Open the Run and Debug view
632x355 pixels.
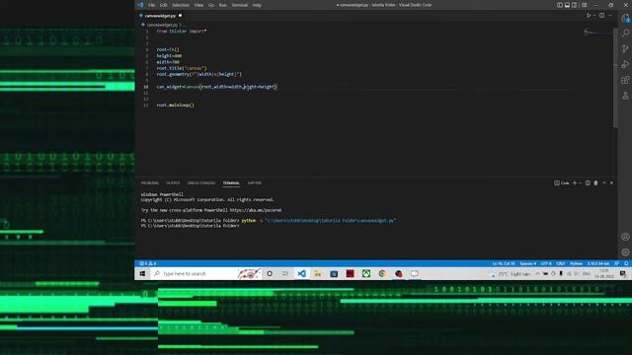(x=625, y=64)
